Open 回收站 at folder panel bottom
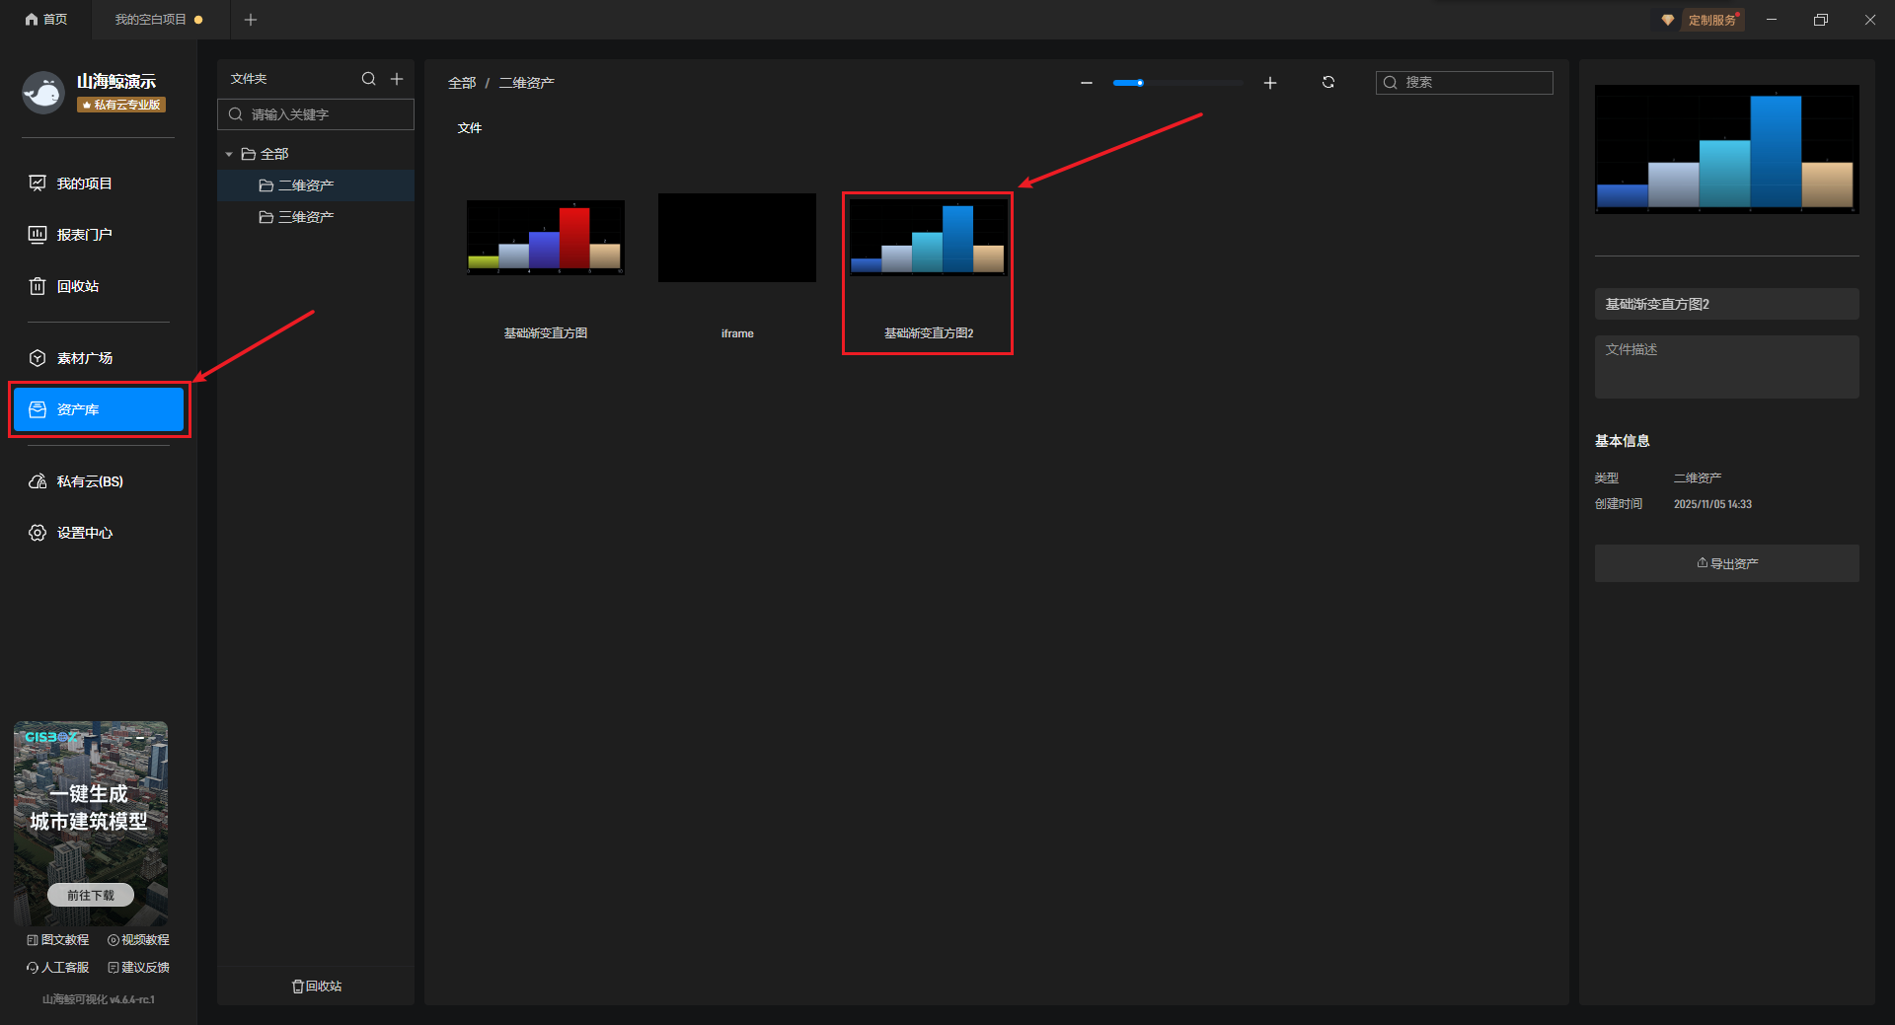Image resolution: width=1895 pixels, height=1025 pixels. click(317, 987)
